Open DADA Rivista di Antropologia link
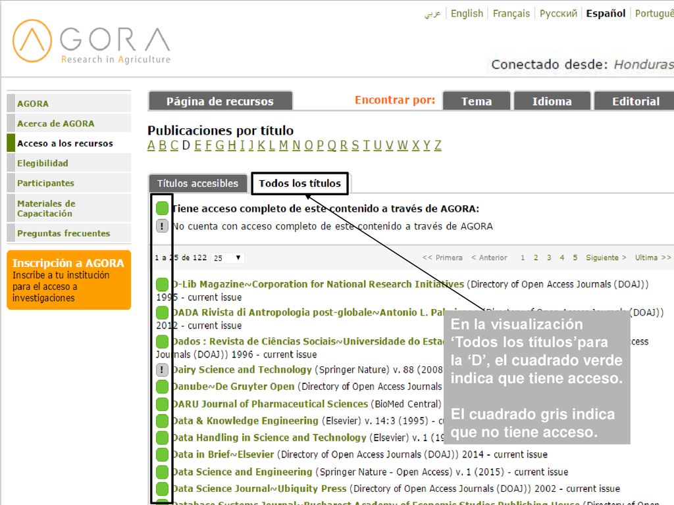This screenshot has height=505, width=674. tap(307, 312)
